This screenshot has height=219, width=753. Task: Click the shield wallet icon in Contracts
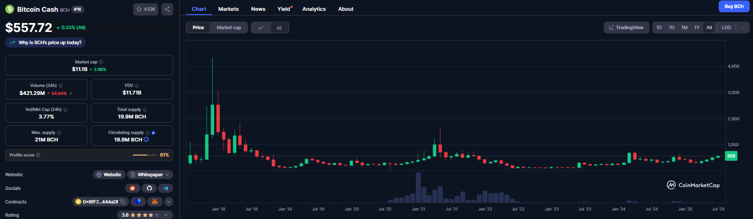click(138, 202)
